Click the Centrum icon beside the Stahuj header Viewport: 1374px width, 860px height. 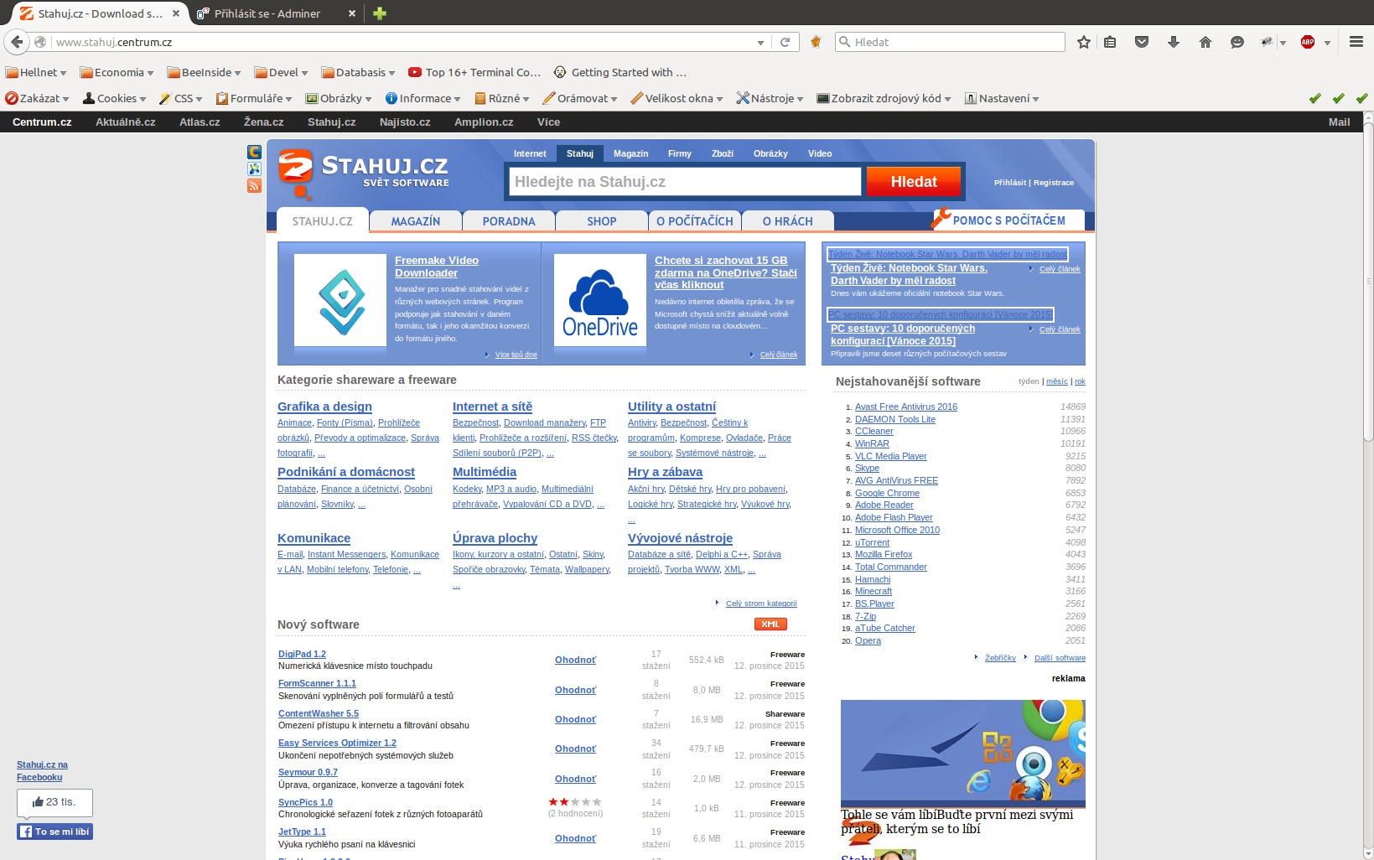pyautogui.click(x=254, y=152)
